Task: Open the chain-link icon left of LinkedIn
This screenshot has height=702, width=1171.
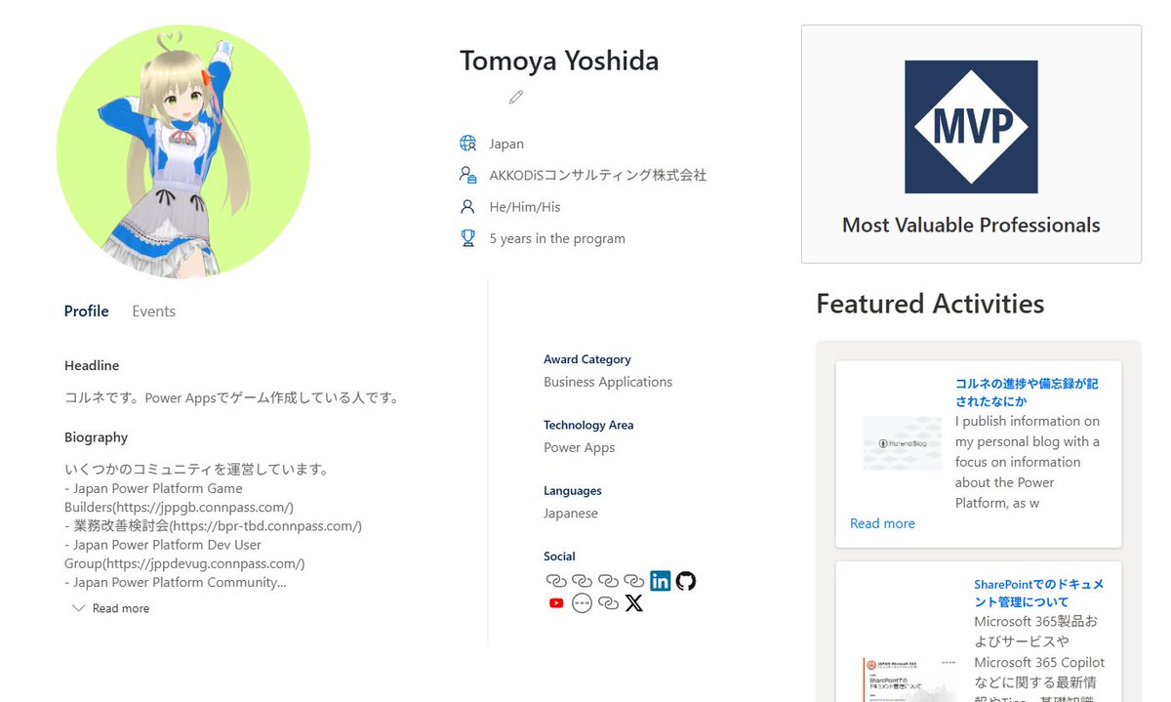Action: click(x=634, y=581)
